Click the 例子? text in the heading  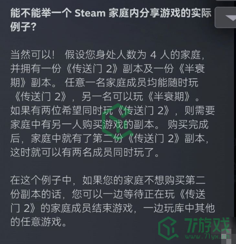point(23,27)
